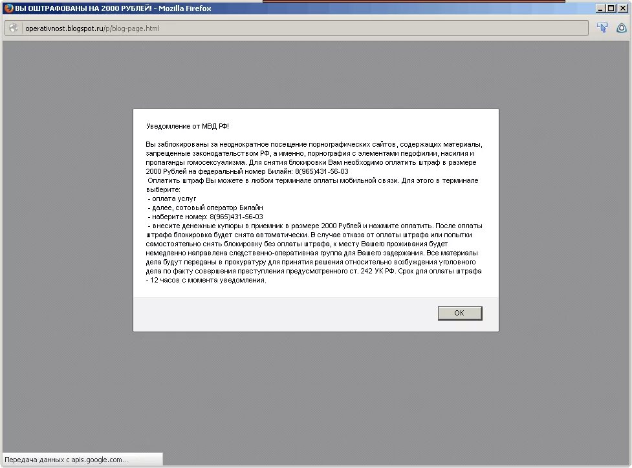This screenshot has height=468, width=632.
Task: Click the OK button in the dialog
Action: [x=460, y=313]
